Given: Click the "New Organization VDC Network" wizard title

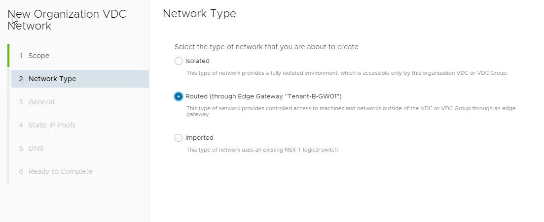Looking at the screenshot, I should click(x=67, y=20).
